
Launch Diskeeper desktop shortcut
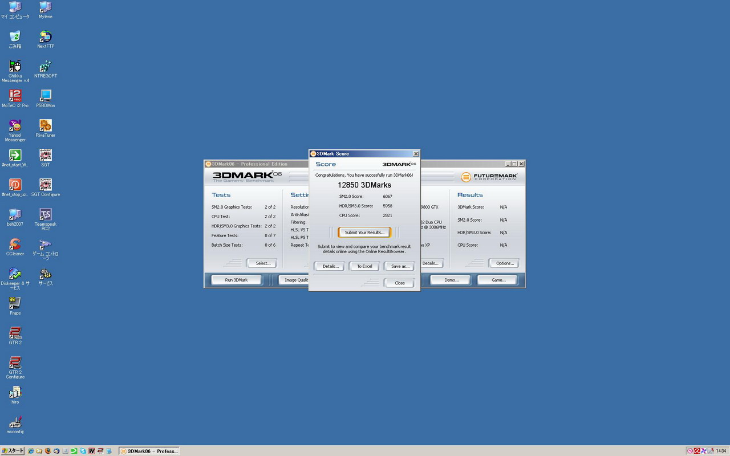point(15,279)
